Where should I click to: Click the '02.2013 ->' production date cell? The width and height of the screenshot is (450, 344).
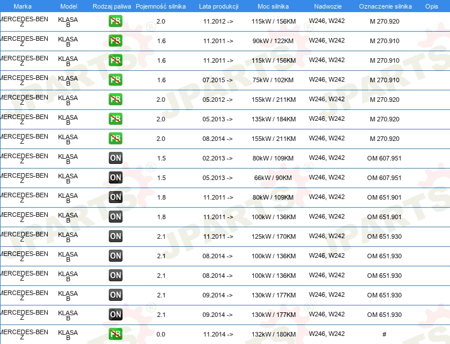click(x=218, y=158)
